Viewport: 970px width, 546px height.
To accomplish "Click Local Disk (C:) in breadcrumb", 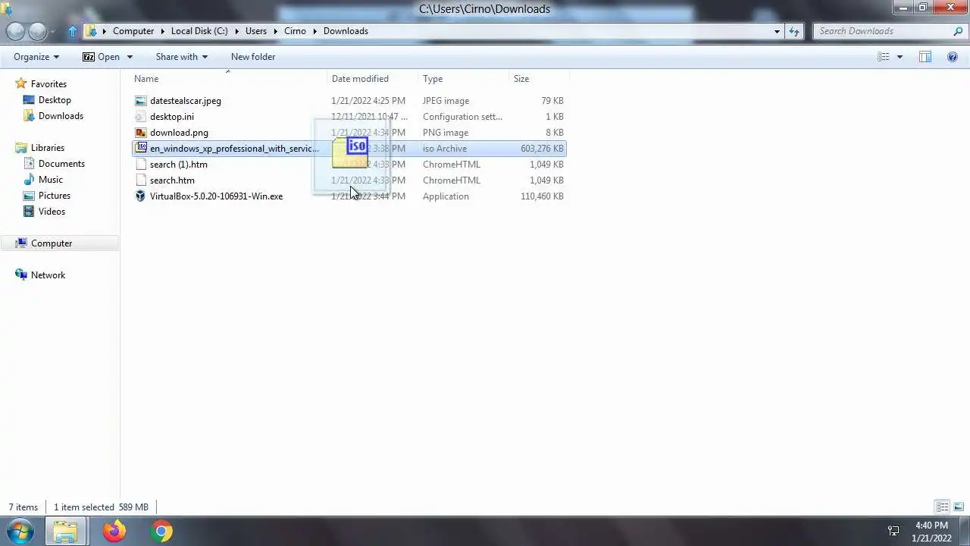I will [199, 31].
